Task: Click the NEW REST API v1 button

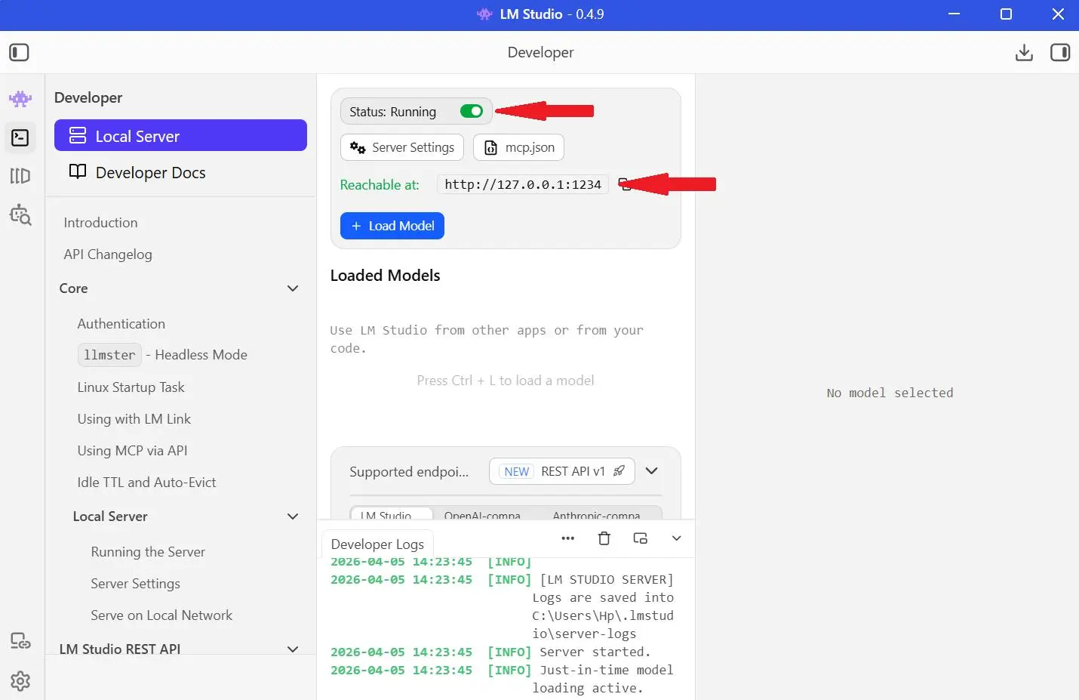Action: [562, 471]
